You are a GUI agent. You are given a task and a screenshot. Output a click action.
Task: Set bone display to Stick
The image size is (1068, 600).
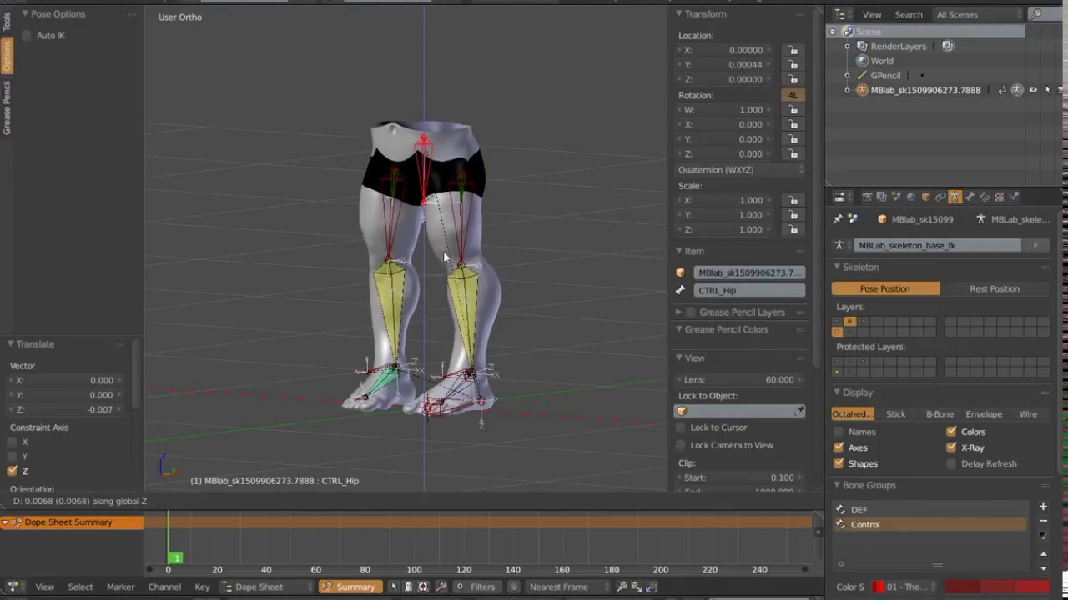pos(895,414)
